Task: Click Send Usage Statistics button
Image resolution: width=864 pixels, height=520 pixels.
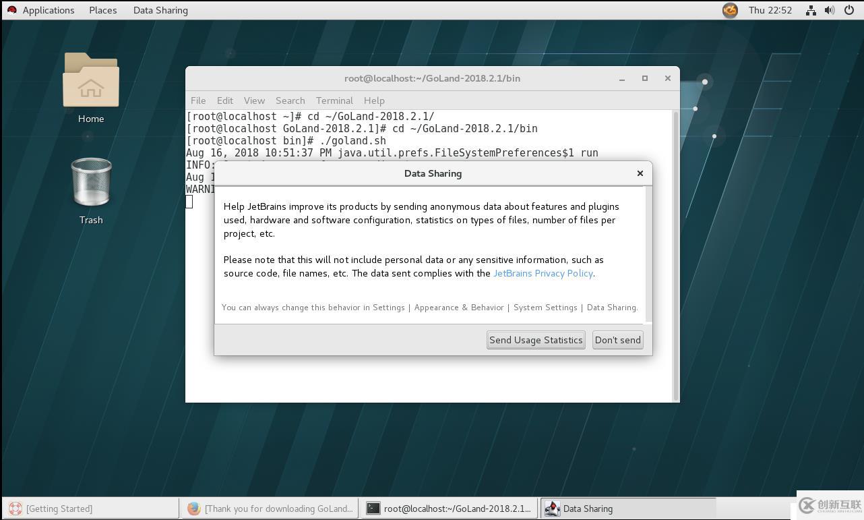Action: [536, 340]
